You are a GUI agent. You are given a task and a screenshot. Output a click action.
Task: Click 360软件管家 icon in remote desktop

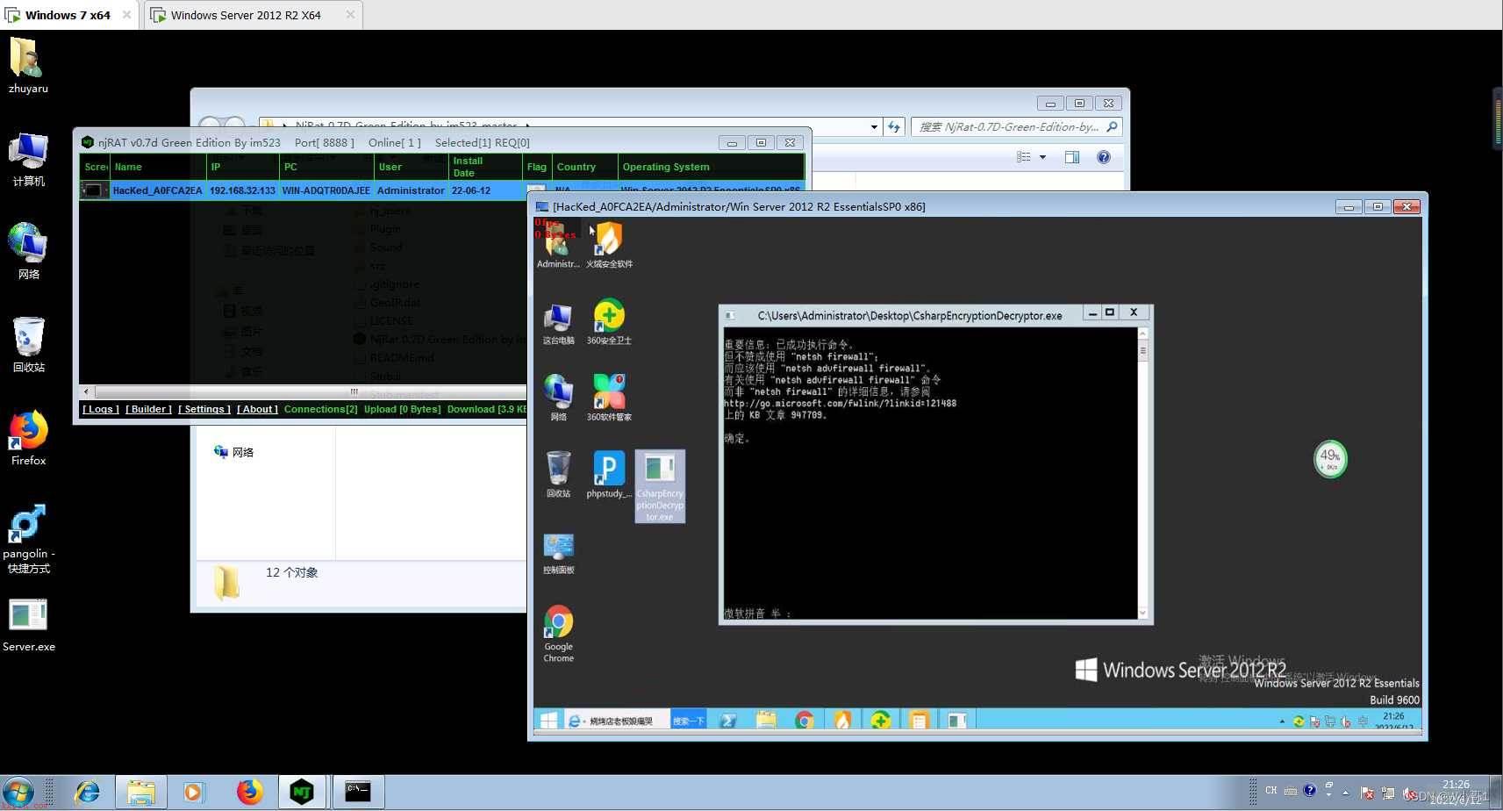[609, 398]
